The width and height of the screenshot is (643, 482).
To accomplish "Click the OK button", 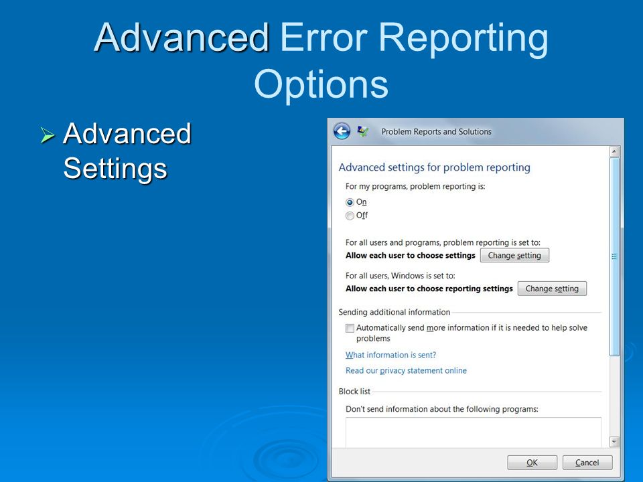I will pyautogui.click(x=532, y=463).
